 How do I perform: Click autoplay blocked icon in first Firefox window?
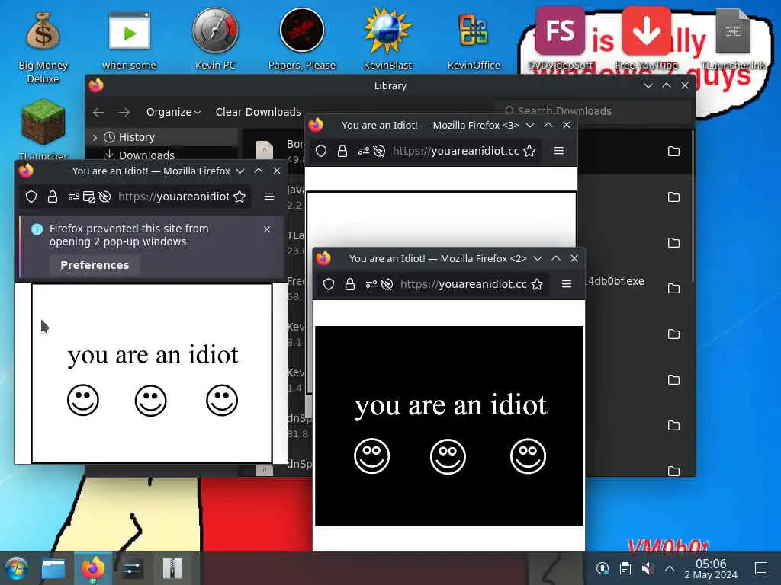click(104, 197)
